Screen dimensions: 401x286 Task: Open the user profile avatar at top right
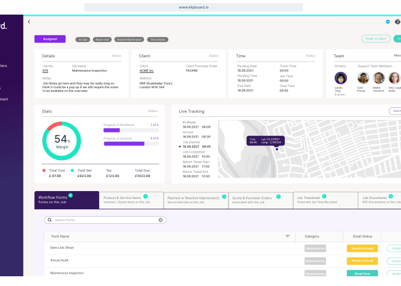pyautogui.click(x=398, y=22)
